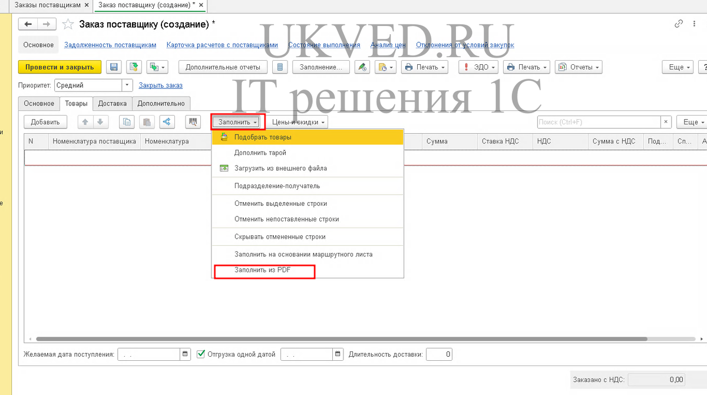
Task: Select the Подобрать товары icon
Action: pos(224,137)
